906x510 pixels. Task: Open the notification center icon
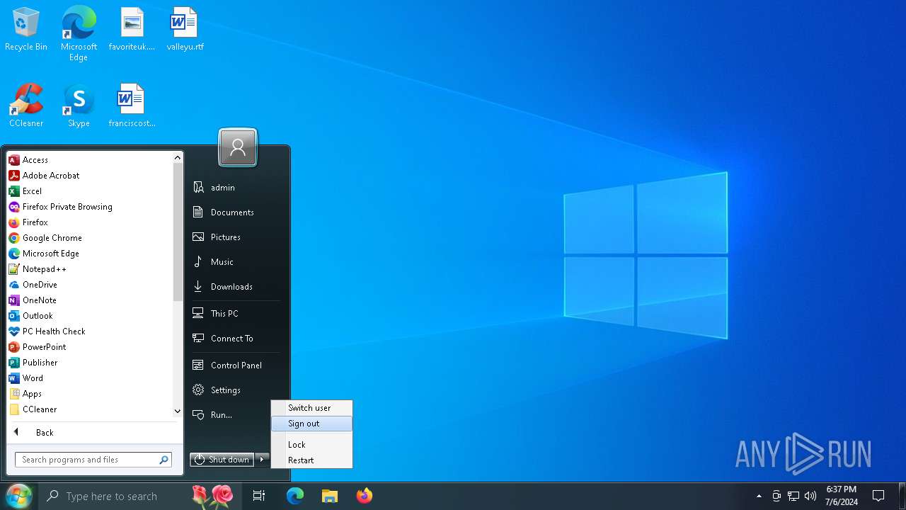click(x=878, y=496)
